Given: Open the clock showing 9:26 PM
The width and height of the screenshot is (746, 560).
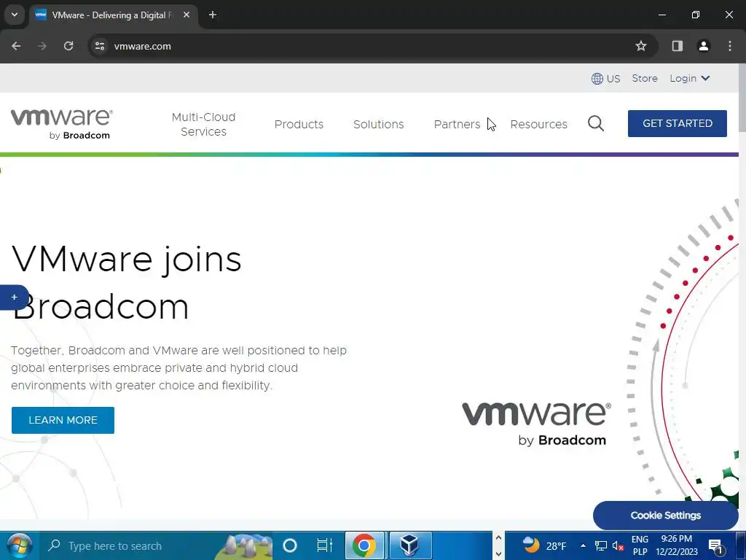Looking at the screenshot, I should (677, 545).
